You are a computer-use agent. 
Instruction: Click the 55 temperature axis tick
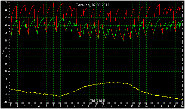[6, 2]
